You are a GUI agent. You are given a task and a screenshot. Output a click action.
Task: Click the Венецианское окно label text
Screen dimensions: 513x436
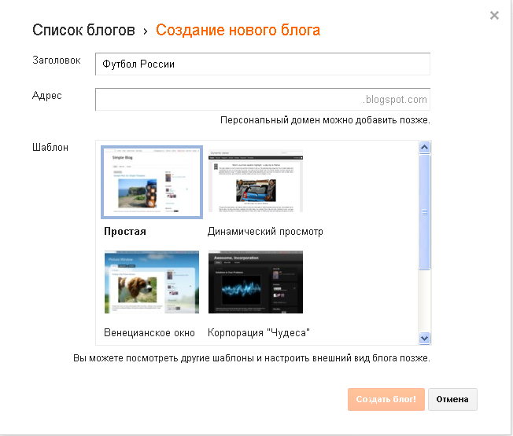[149, 332]
